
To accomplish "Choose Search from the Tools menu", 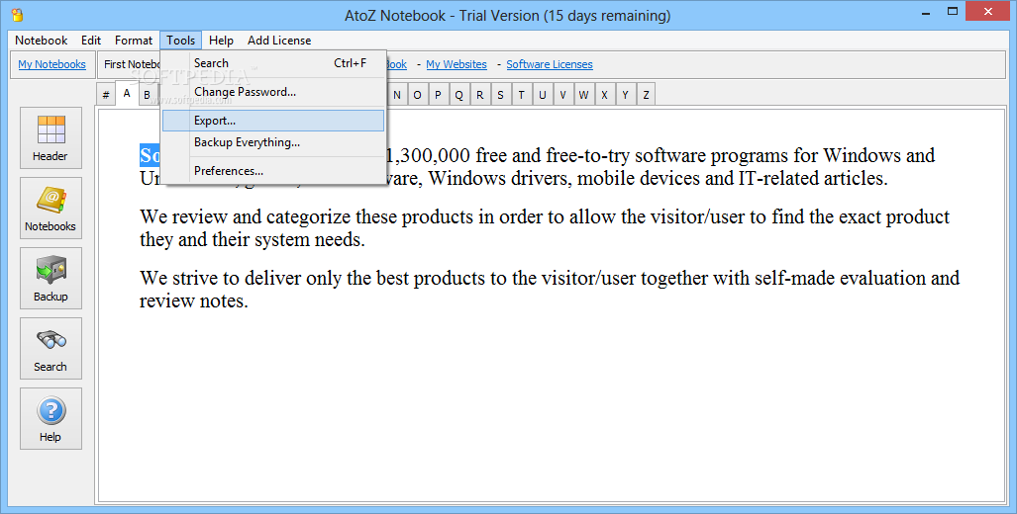I will (273, 63).
